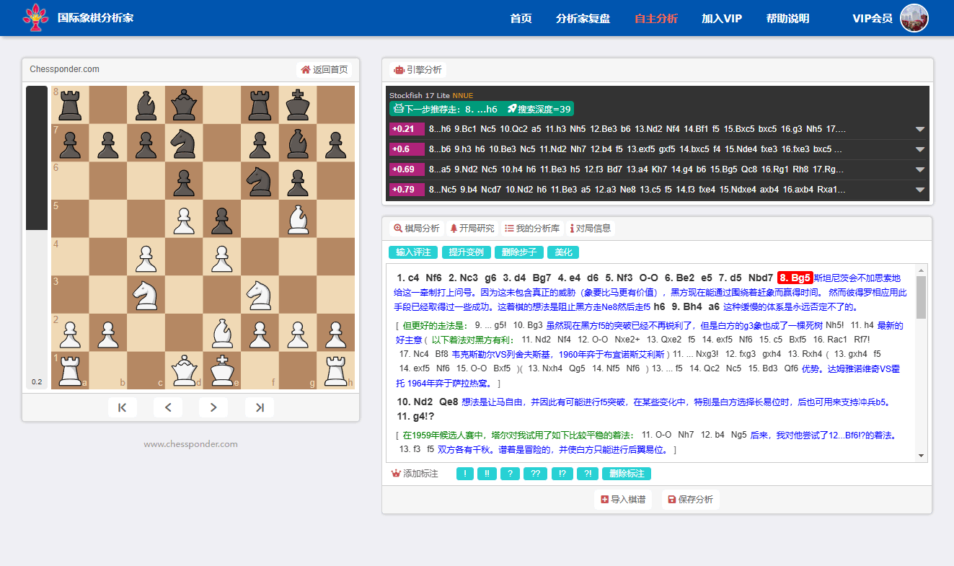The width and height of the screenshot is (954, 566).
Task: Add the !! annotation mark
Action: pos(487,474)
